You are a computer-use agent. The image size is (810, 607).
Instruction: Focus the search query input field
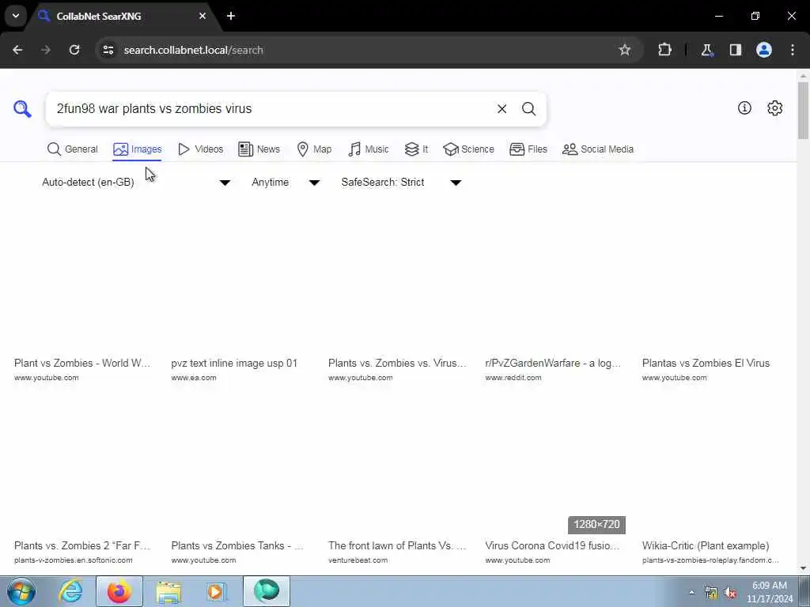tap(271, 109)
